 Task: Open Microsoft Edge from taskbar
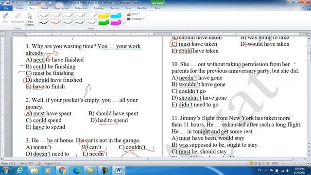[x=76, y=171]
